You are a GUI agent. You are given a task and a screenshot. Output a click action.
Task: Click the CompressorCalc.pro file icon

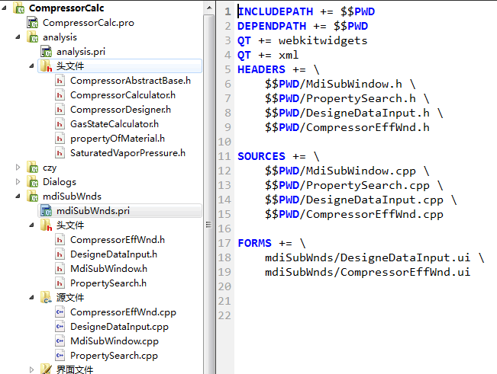[32, 23]
